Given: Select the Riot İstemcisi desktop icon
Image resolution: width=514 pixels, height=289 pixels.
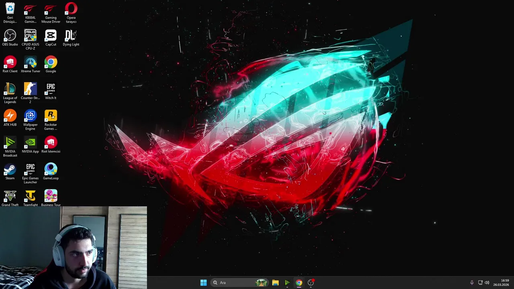Looking at the screenshot, I should point(51,145).
